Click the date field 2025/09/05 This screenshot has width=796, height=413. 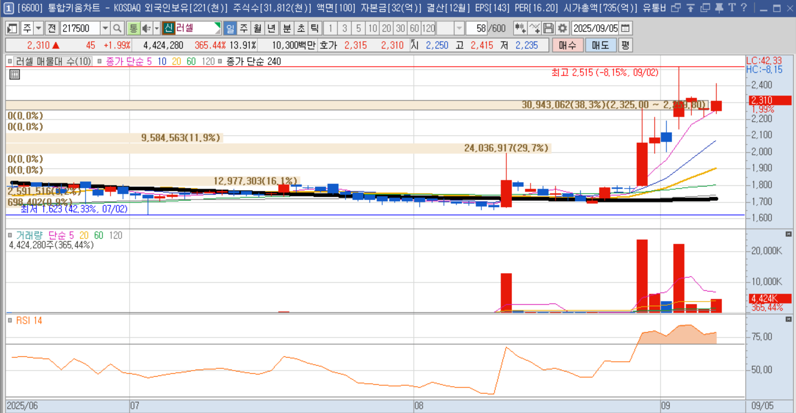(x=595, y=28)
